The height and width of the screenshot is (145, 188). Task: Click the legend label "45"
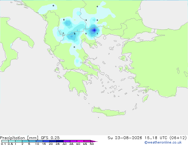coord(85,144)
